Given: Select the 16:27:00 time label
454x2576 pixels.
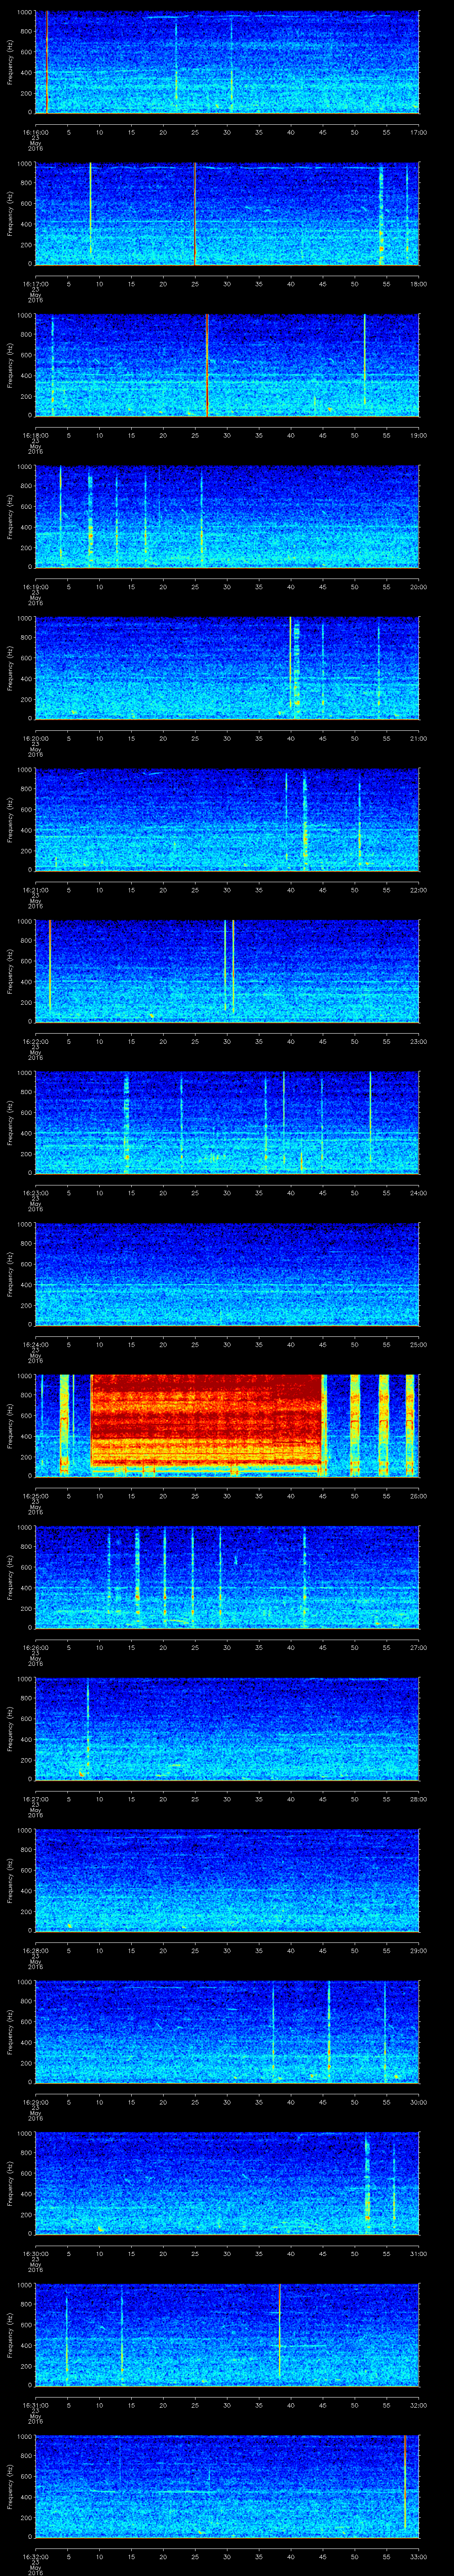Looking at the screenshot, I should 36,1799.
